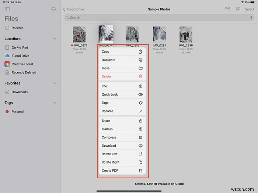Click the Rename pencil icon
The height and width of the screenshot is (193, 258).
[x=140, y=111]
